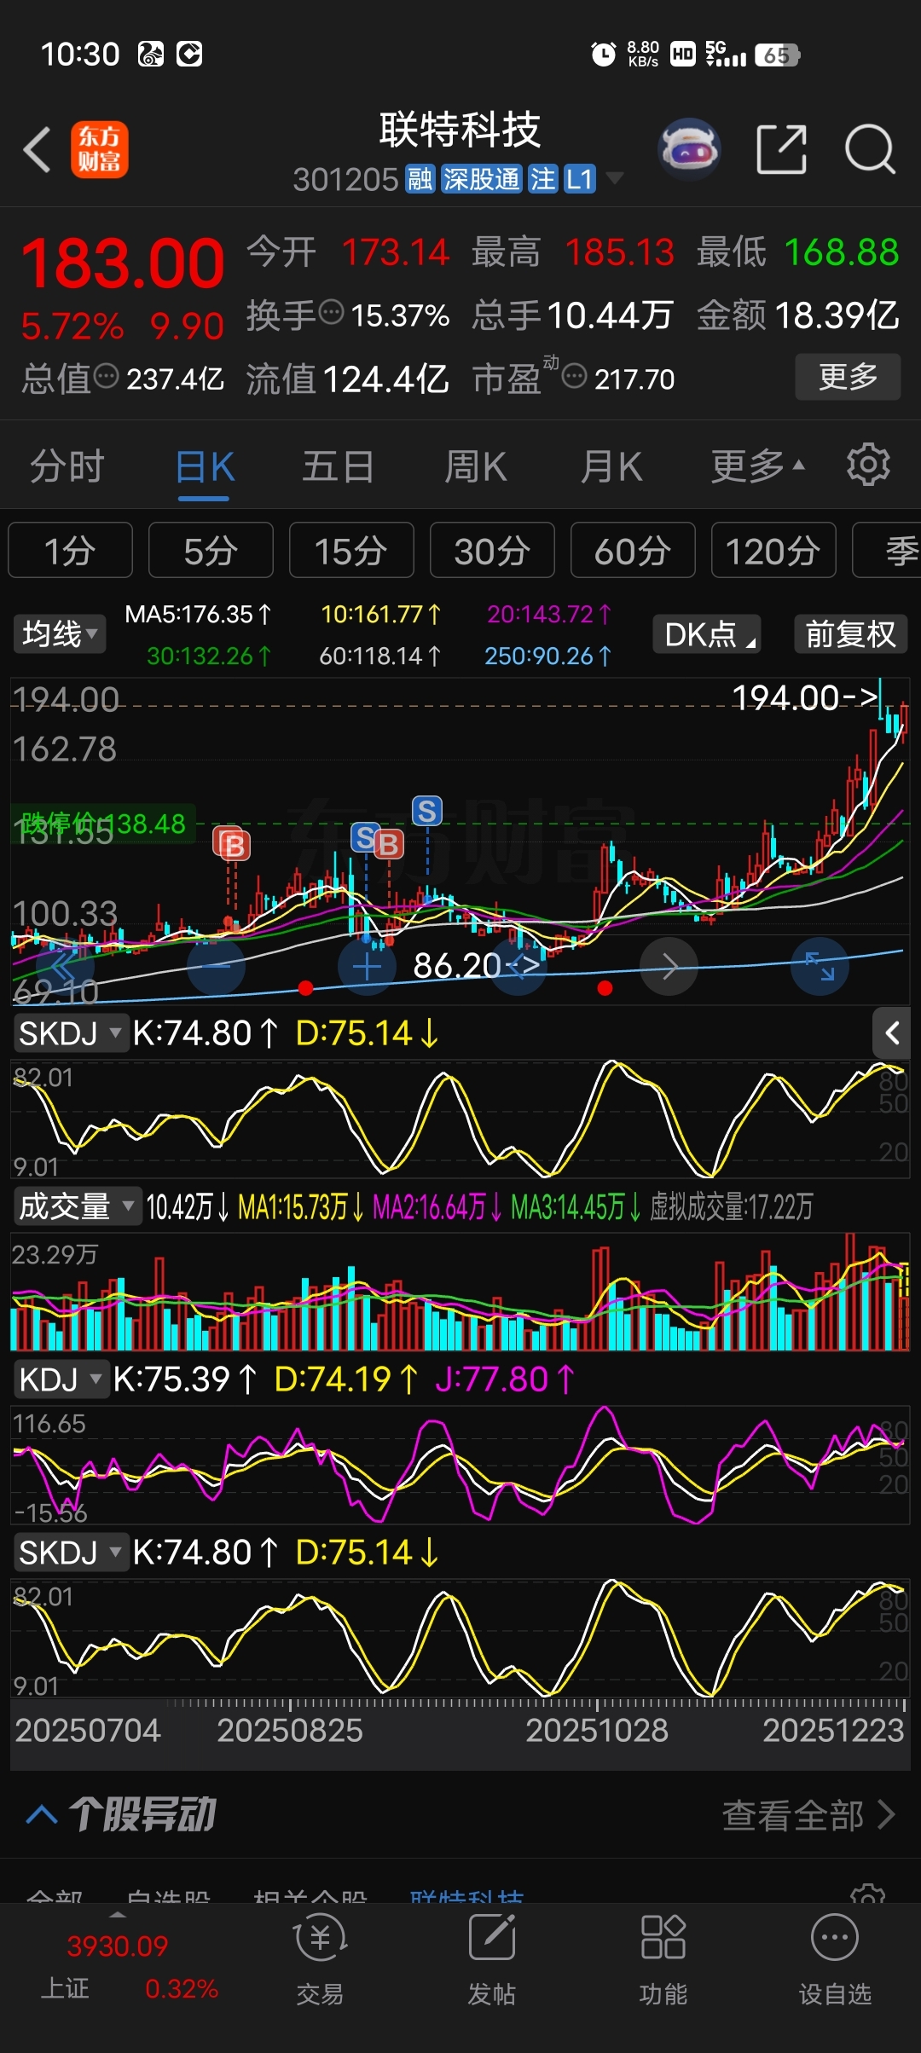
Task: Tap the 250:90.26 moving average label
Action: click(x=548, y=656)
